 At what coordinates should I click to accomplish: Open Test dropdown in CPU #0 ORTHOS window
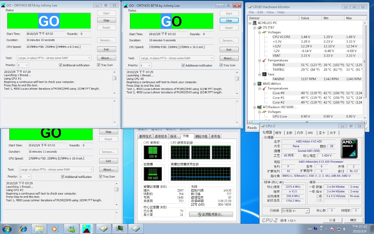177,58
